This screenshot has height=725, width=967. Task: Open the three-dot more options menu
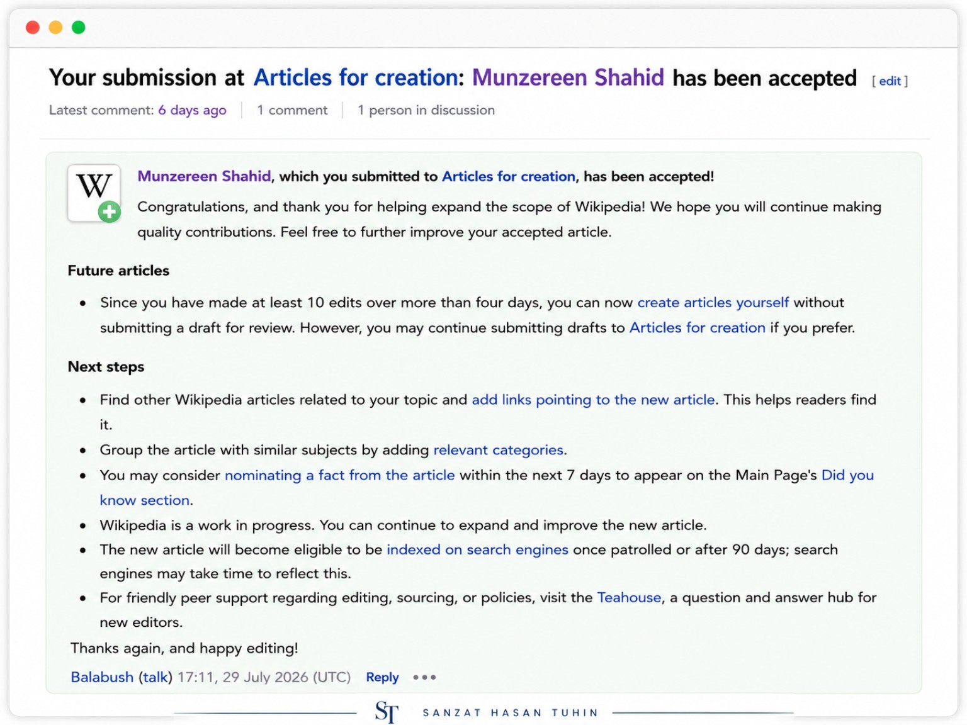tap(424, 677)
